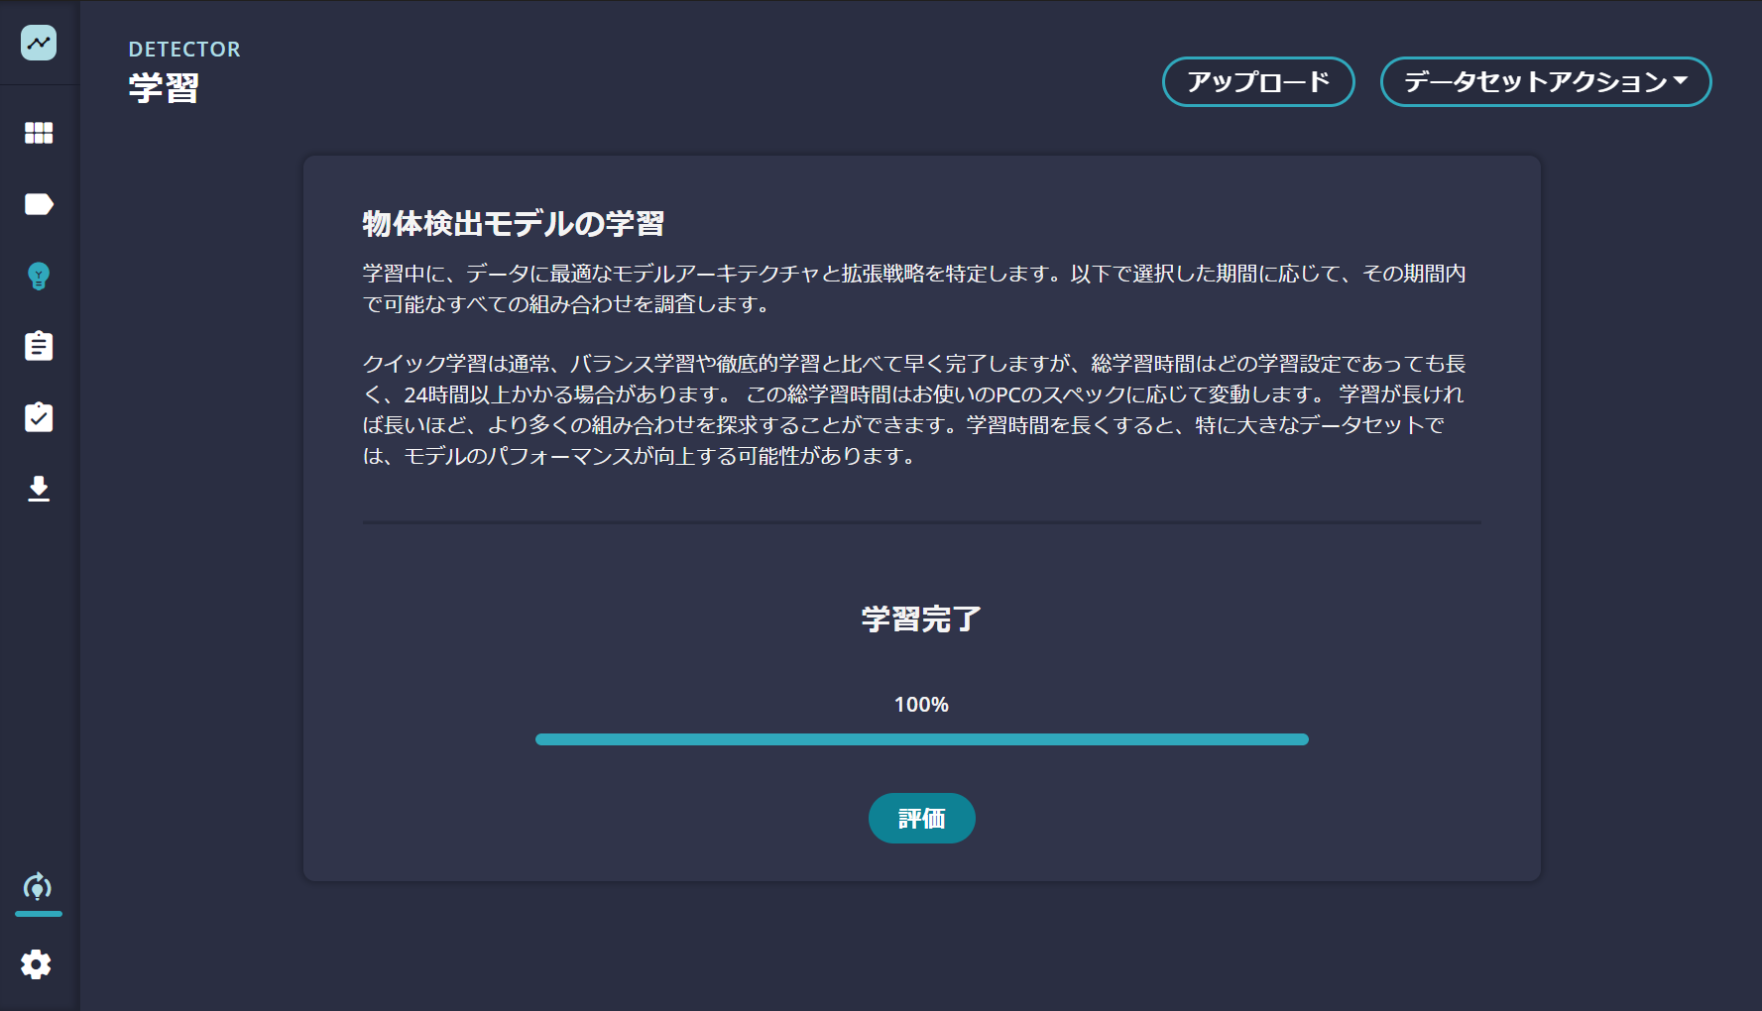Click the lightbulb predictions icon
The width and height of the screenshot is (1762, 1011).
point(39,278)
